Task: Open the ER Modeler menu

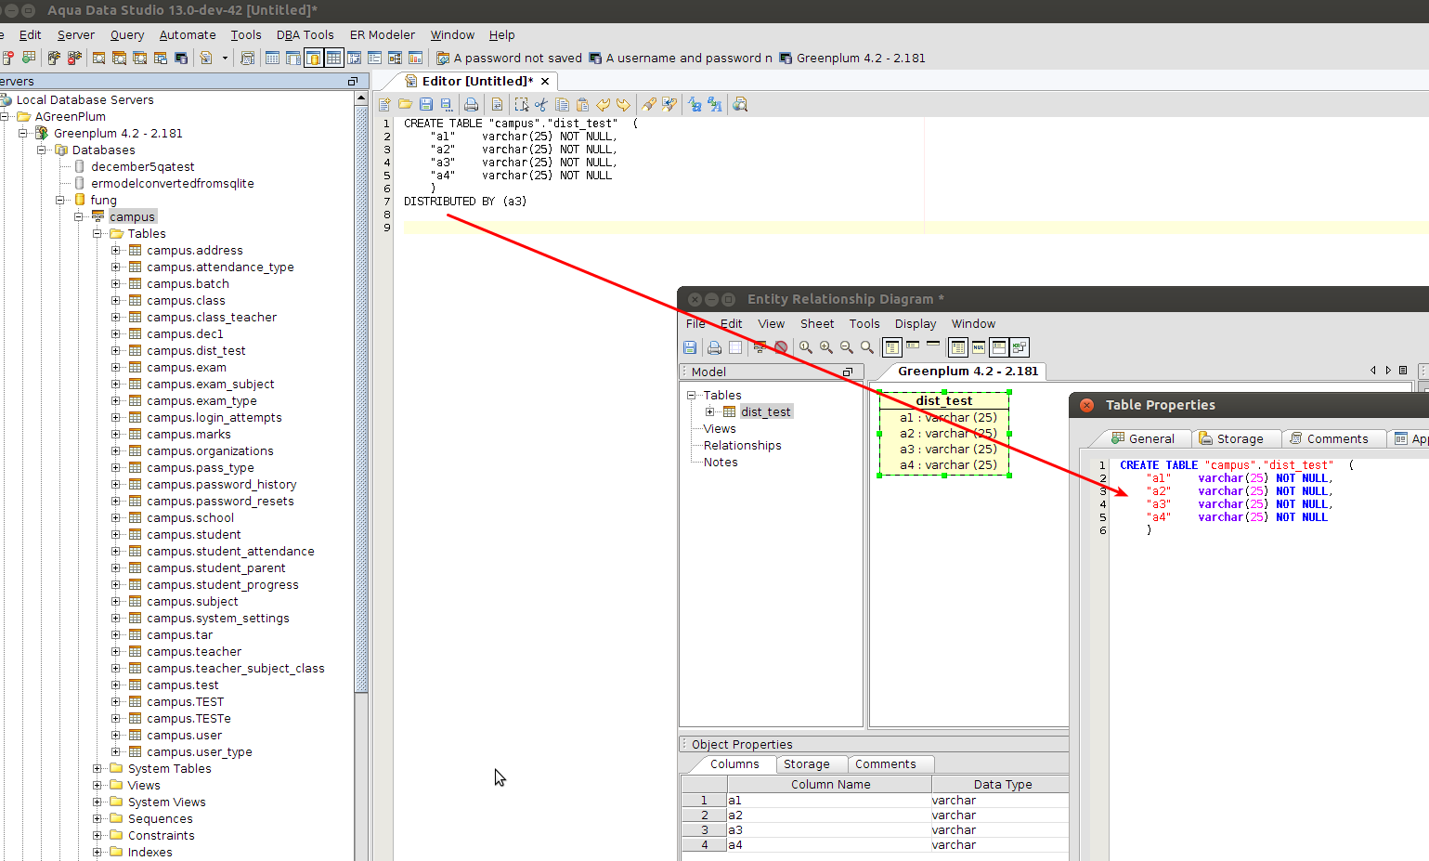Action: tap(383, 35)
